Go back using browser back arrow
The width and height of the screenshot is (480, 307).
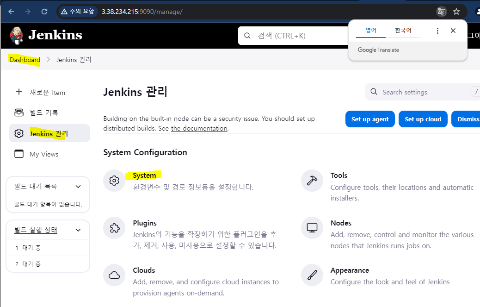tap(11, 12)
